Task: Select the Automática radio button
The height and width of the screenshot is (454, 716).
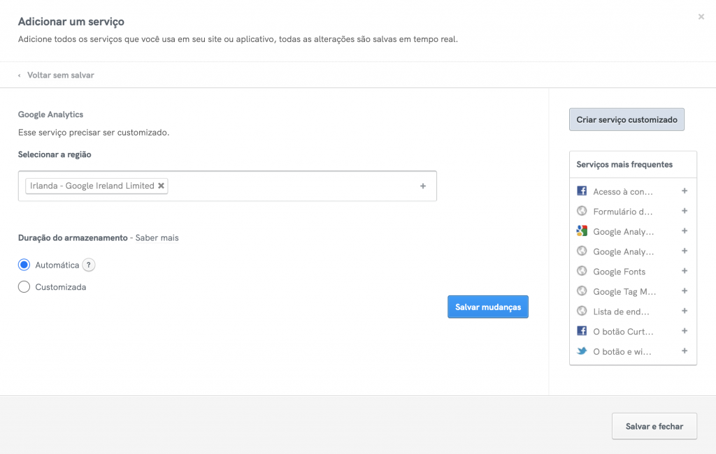Action: 24,265
